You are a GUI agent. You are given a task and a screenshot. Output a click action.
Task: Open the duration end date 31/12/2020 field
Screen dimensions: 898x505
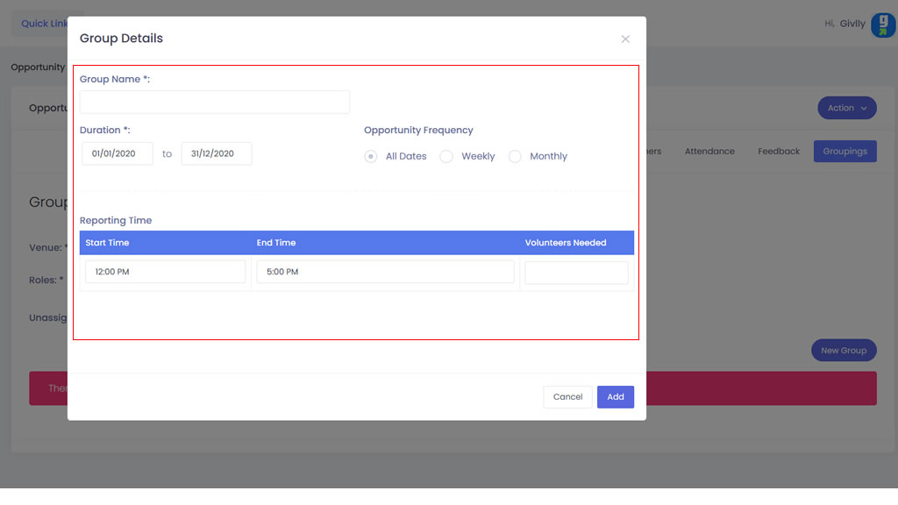click(217, 153)
